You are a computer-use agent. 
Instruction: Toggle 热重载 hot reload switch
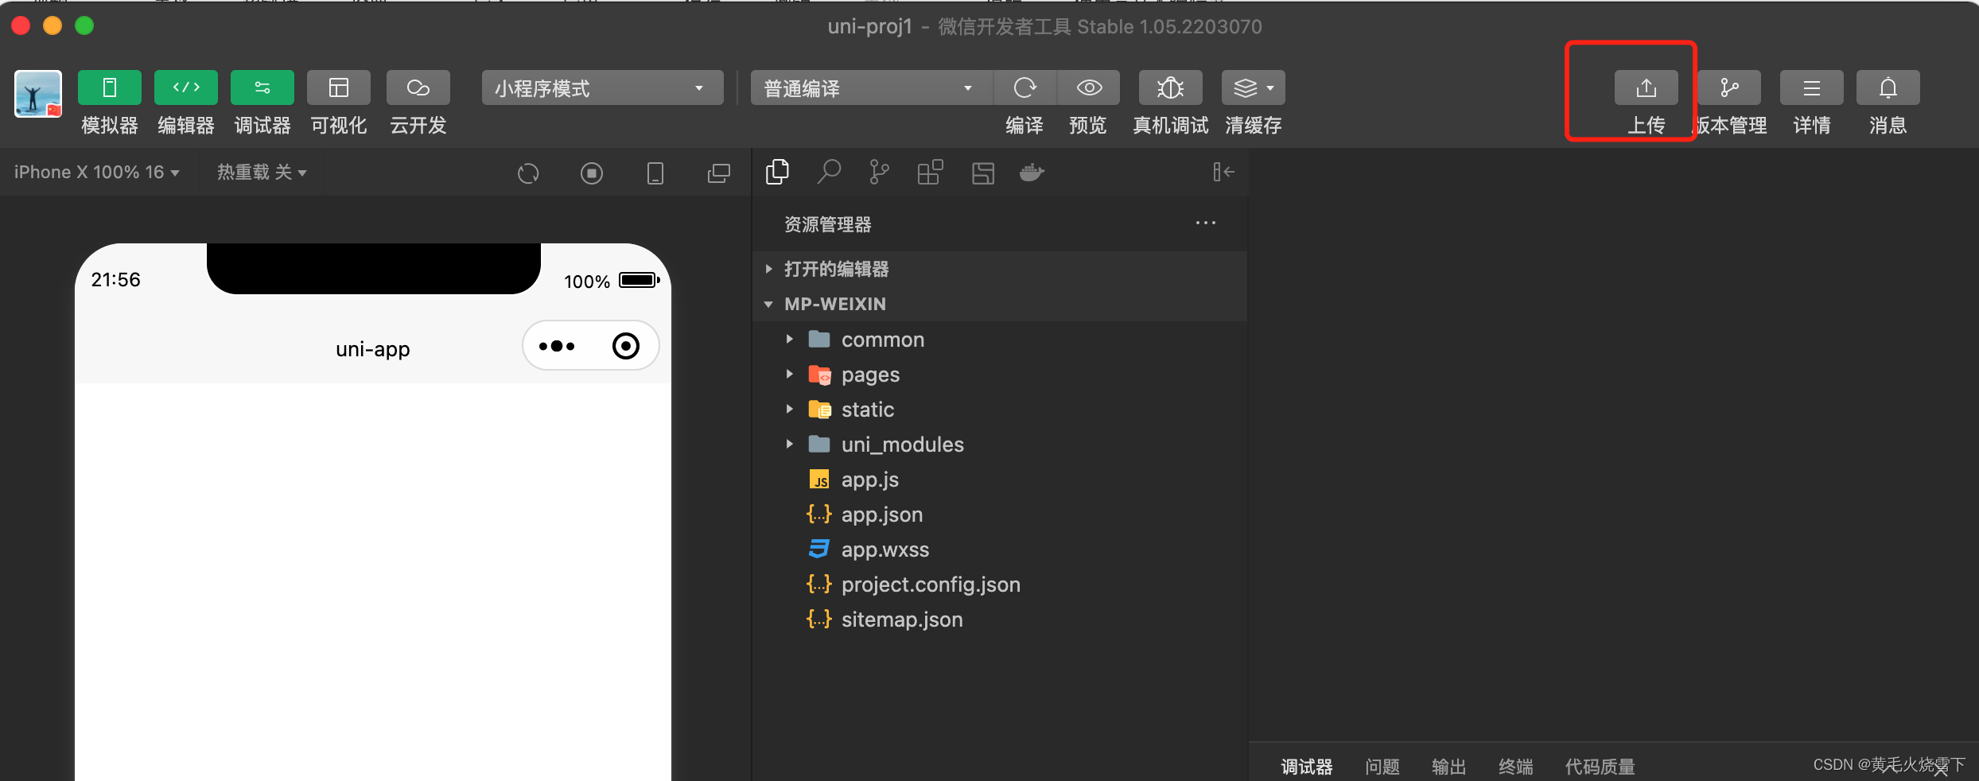tap(262, 172)
